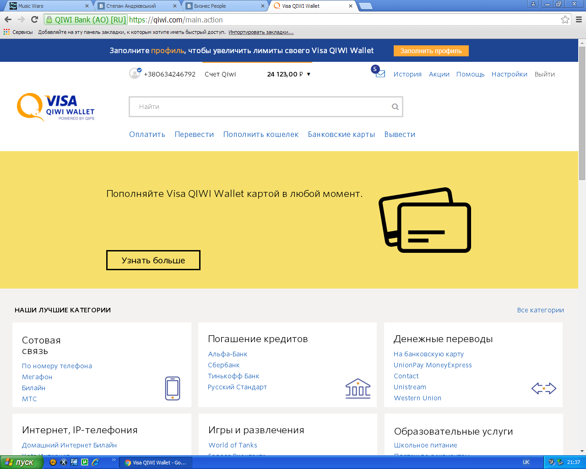The image size is (586, 469).
Task: Click the browser Forward arrow
Action: click(21, 20)
